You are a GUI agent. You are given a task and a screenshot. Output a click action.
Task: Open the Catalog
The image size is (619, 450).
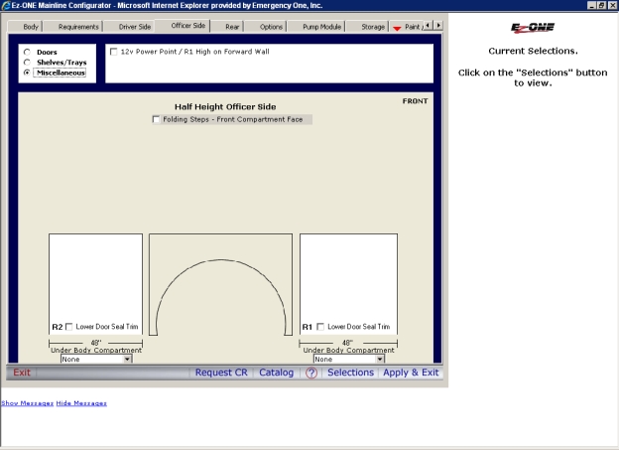(x=277, y=373)
